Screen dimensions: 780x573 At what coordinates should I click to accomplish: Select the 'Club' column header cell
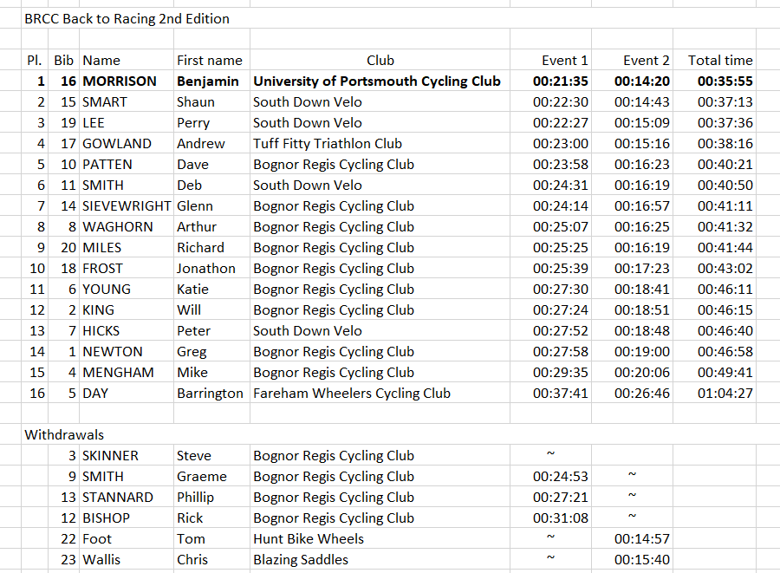click(x=380, y=60)
